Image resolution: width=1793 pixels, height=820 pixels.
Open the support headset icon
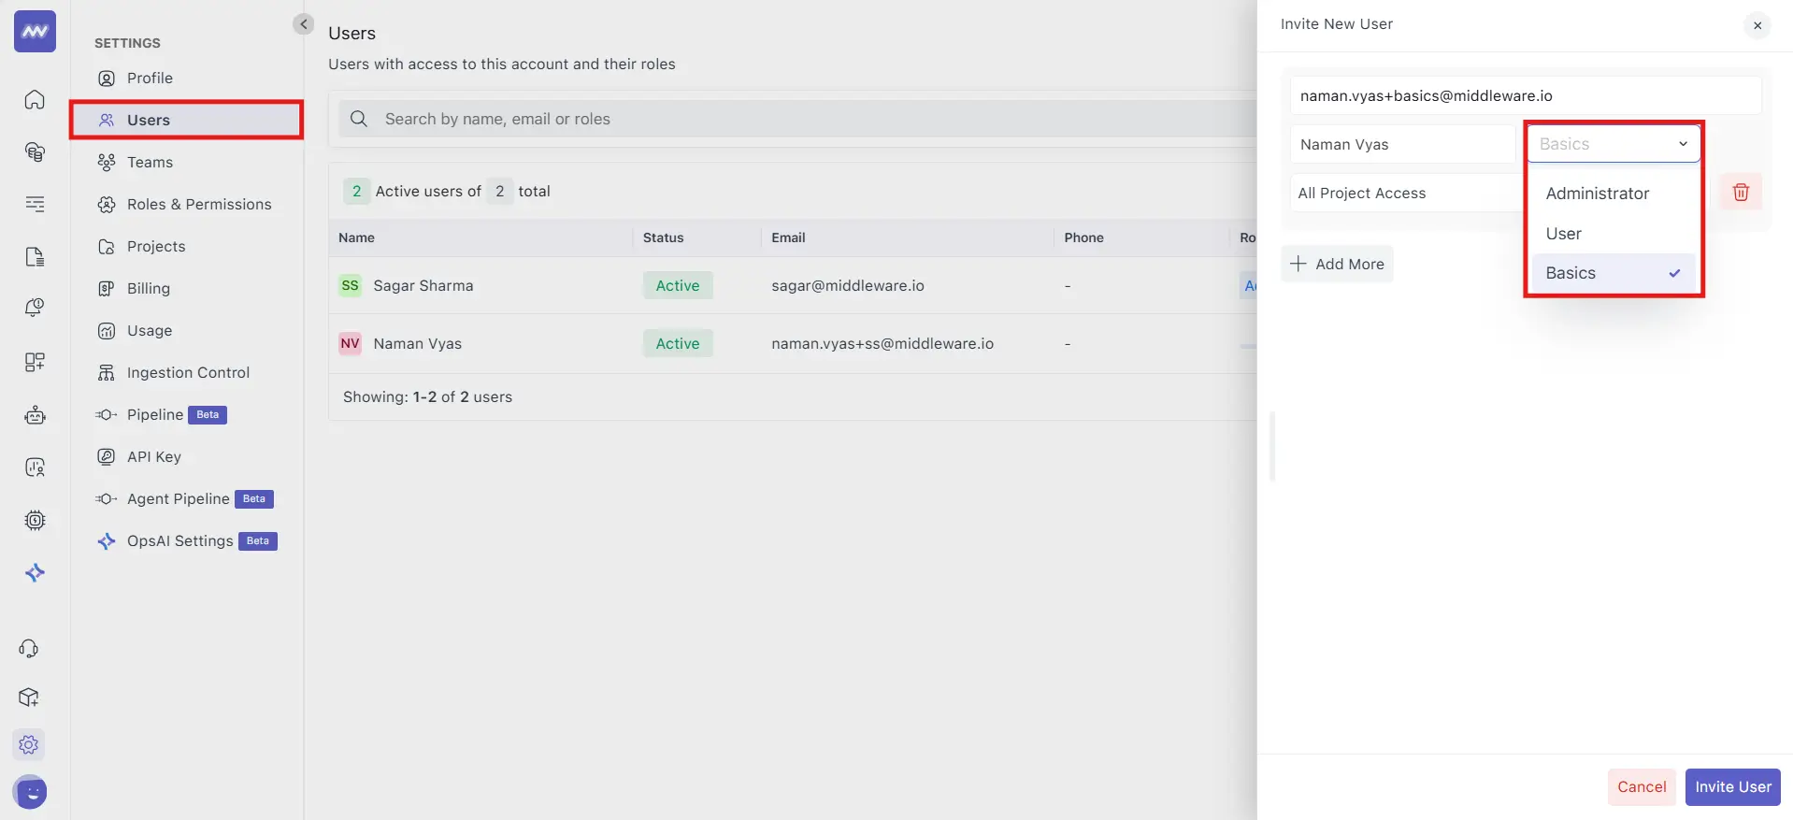(x=29, y=648)
